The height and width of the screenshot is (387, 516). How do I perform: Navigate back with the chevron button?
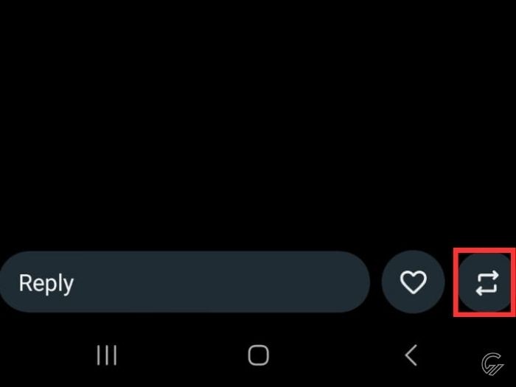pyautogui.click(x=411, y=355)
